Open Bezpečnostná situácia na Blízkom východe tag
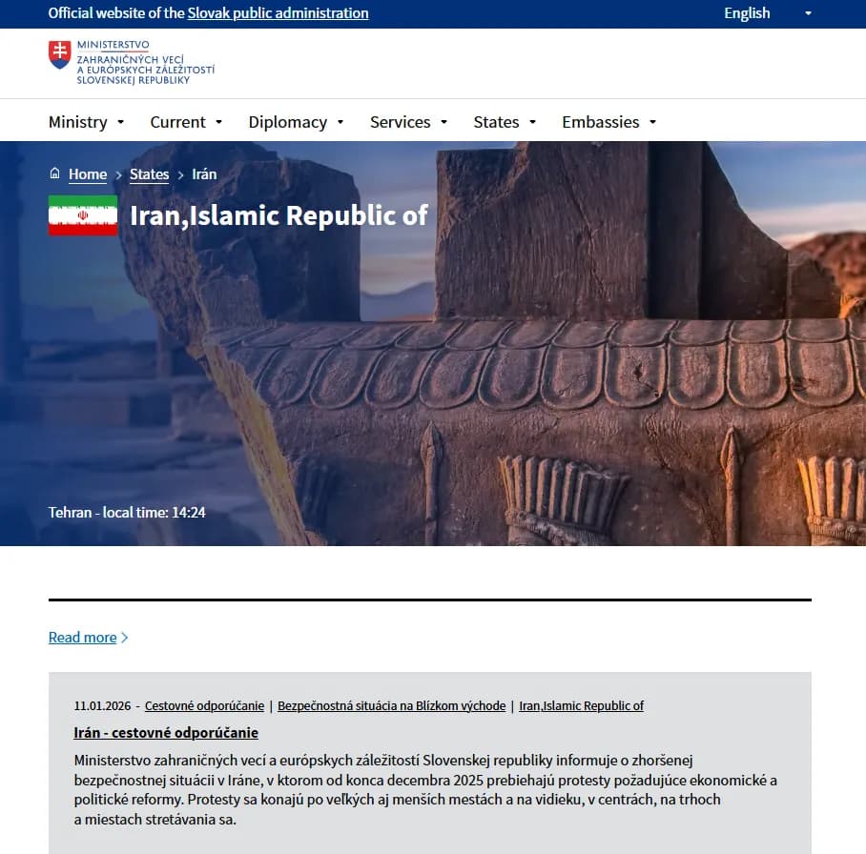 (x=391, y=706)
